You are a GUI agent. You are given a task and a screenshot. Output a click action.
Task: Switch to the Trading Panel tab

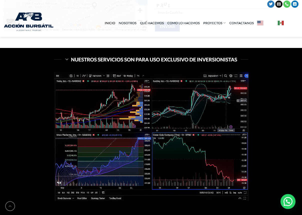115,198
